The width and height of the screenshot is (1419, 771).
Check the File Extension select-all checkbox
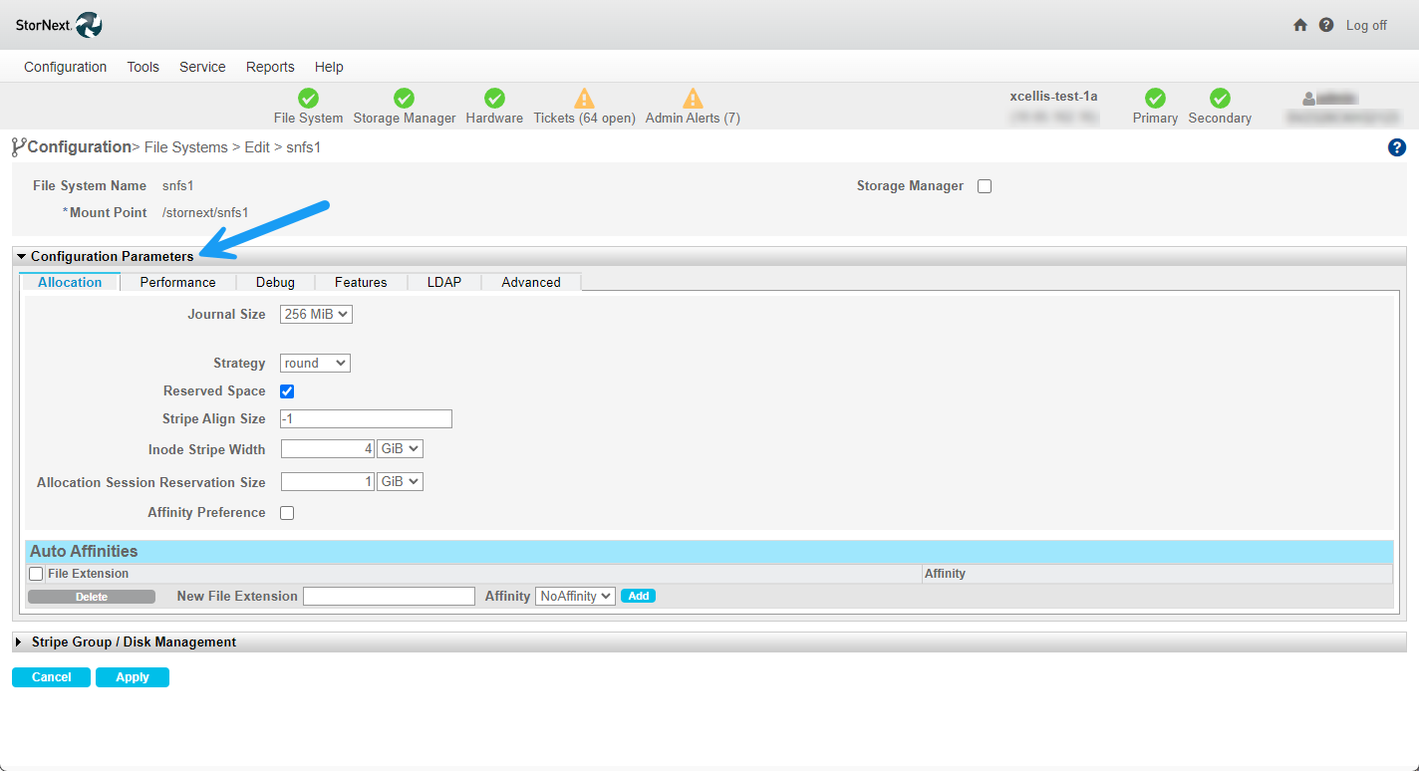(37, 574)
